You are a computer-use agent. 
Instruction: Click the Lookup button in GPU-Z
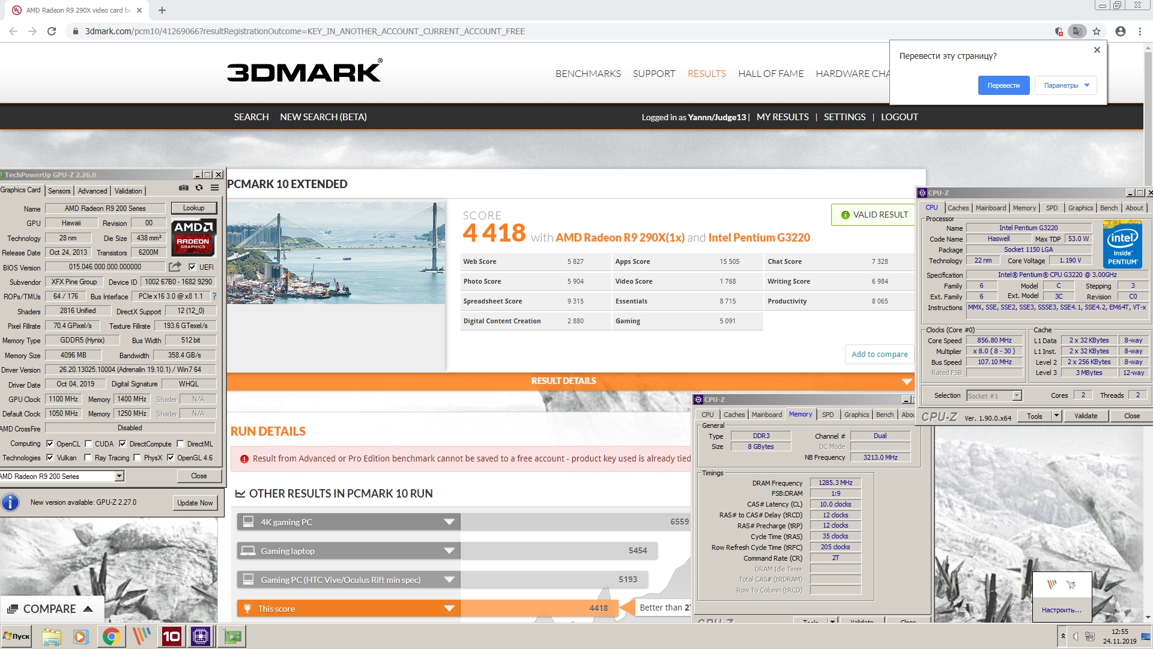point(193,208)
